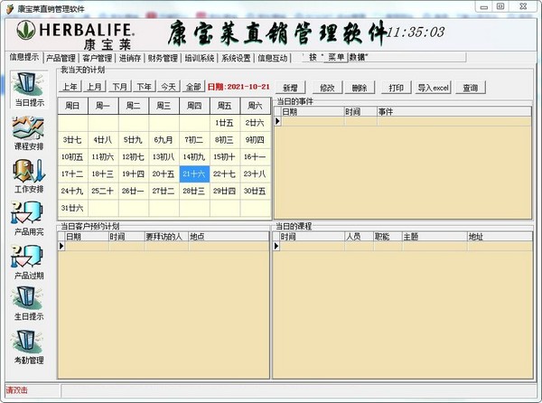
Task: Click 事件 column header in 当日的事件
Action: click(453, 112)
